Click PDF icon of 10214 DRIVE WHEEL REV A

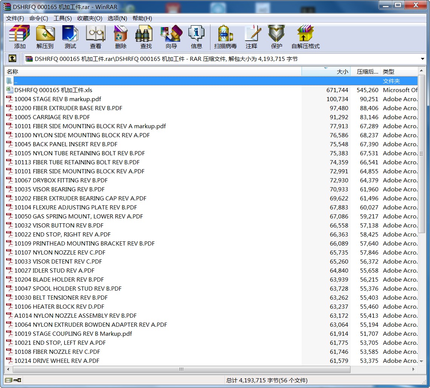tap(9, 361)
